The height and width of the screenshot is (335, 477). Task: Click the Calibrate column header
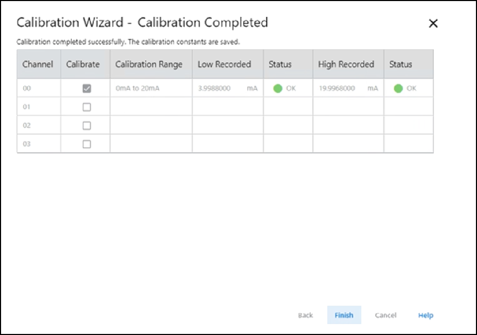(x=83, y=64)
